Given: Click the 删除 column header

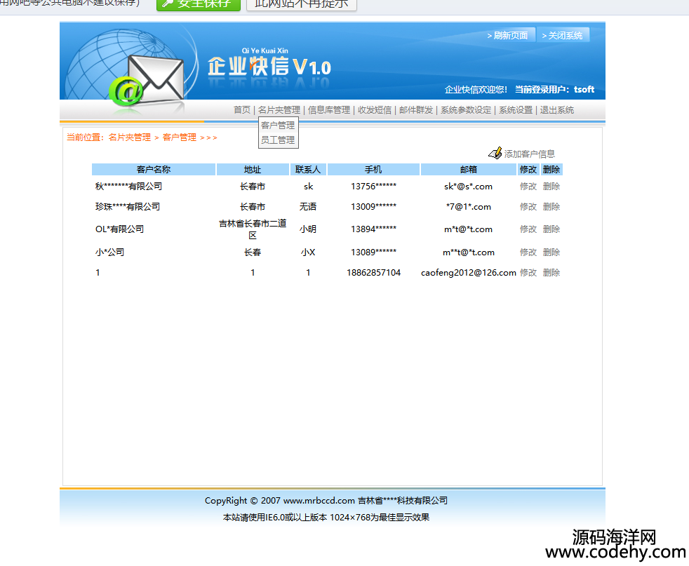Looking at the screenshot, I should [x=551, y=170].
